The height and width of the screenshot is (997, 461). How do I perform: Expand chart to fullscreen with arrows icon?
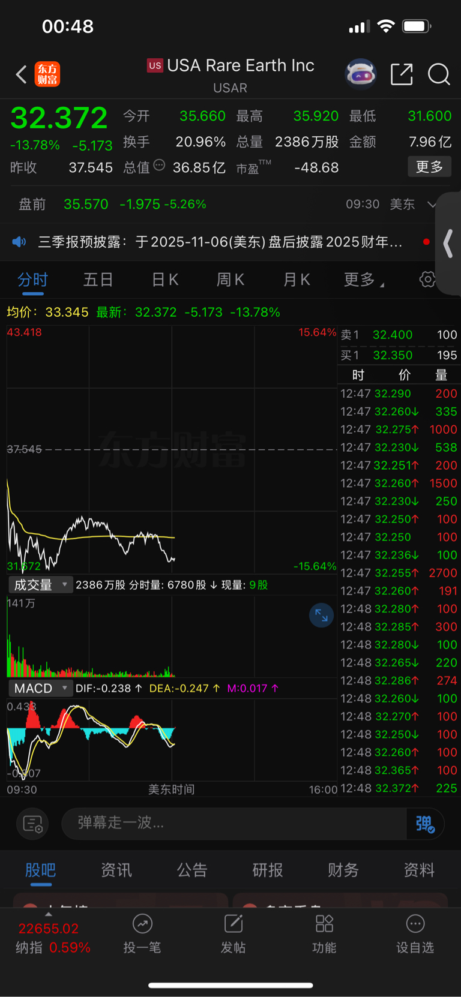321,615
